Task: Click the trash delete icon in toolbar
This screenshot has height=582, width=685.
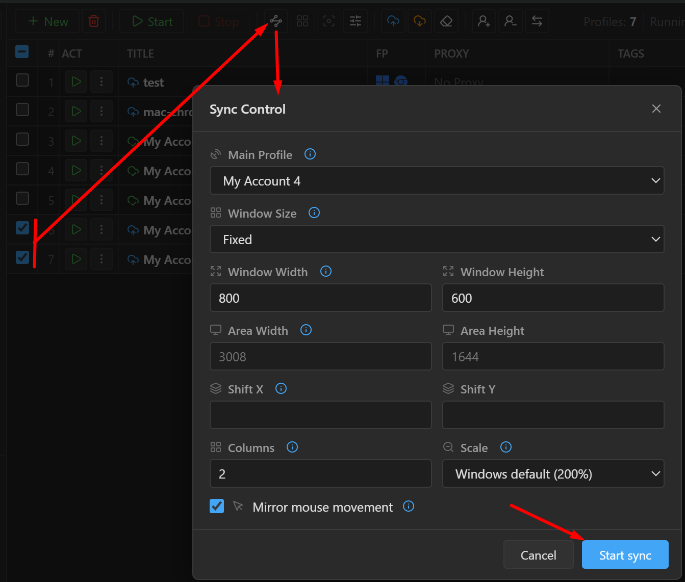Action: (x=94, y=21)
